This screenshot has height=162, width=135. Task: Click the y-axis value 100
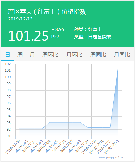pos(8,77)
